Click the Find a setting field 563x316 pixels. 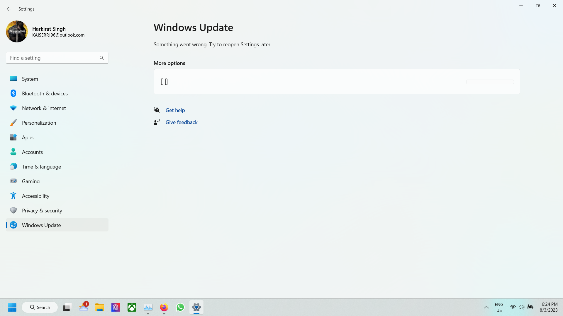tap(53, 58)
